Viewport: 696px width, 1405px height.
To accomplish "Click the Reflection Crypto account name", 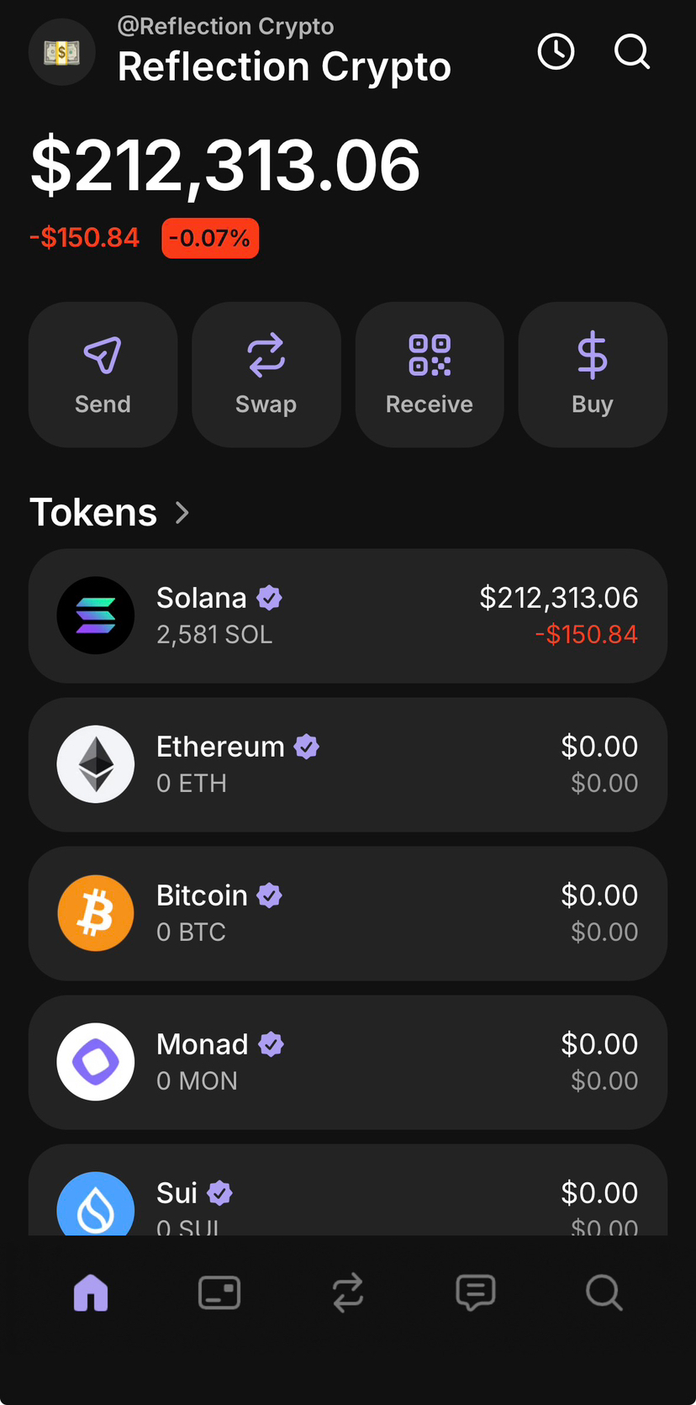I will point(284,67).
